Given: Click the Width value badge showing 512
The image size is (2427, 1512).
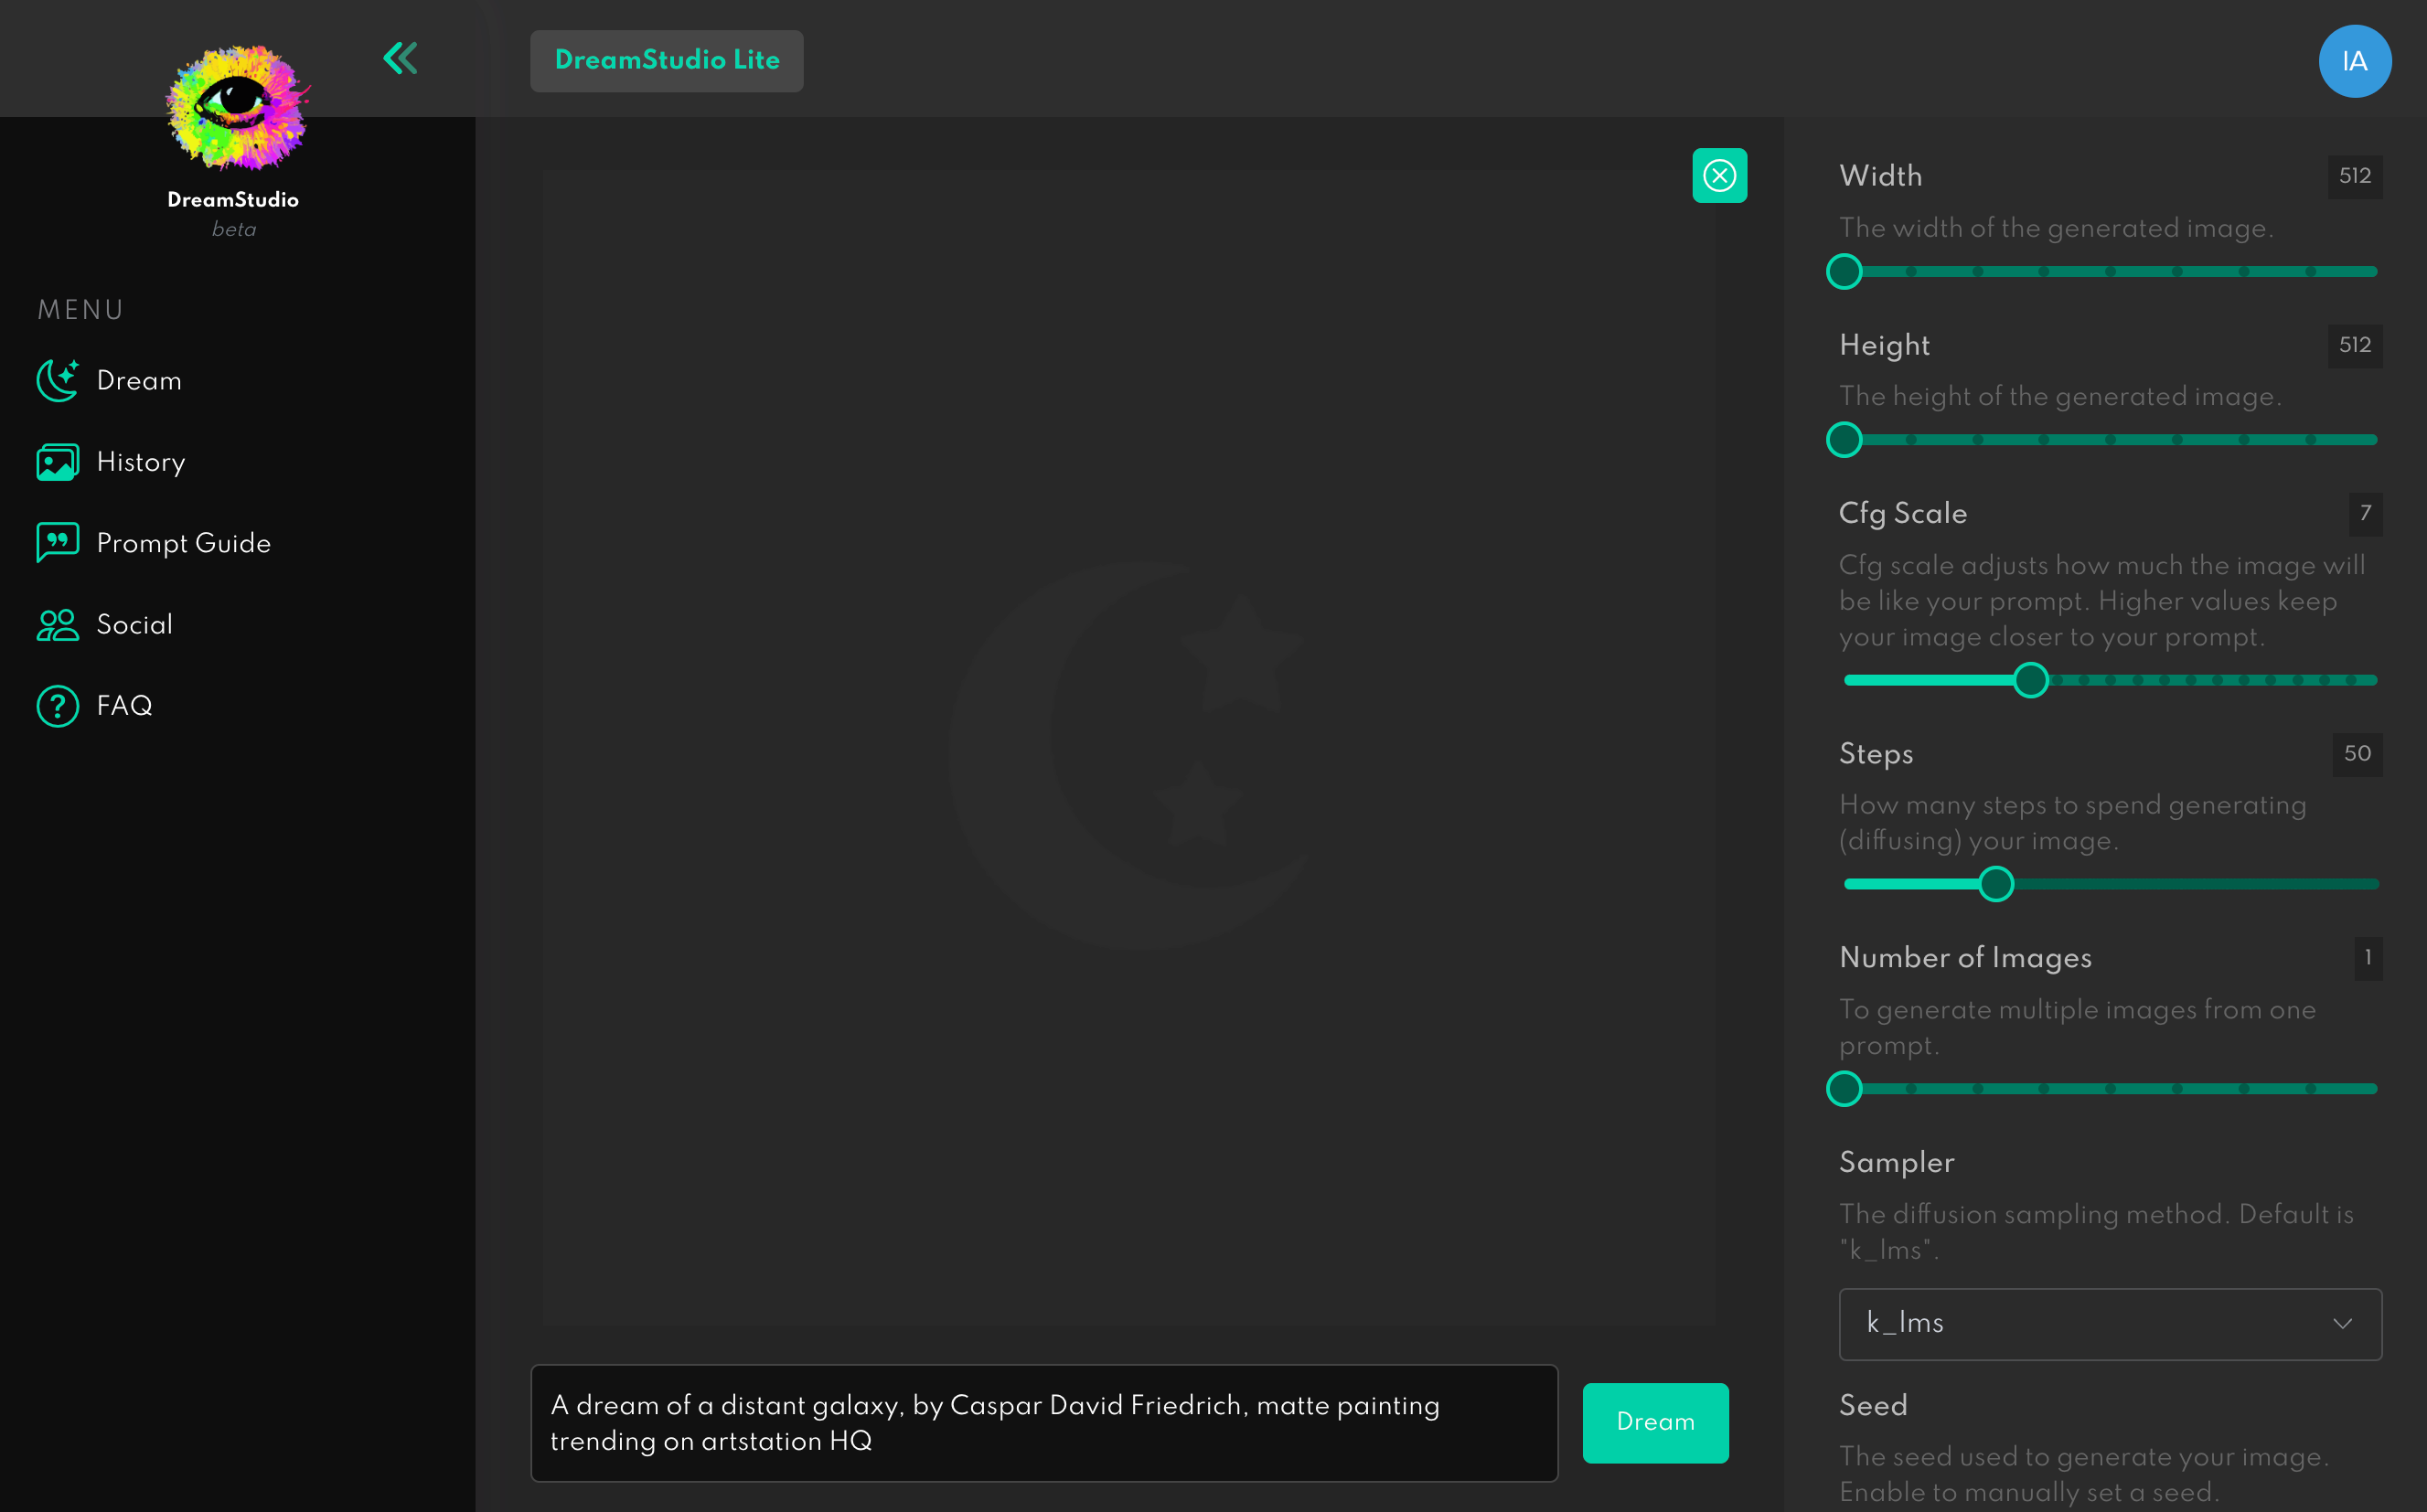Looking at the screenshot, I should coord(2353,176).
